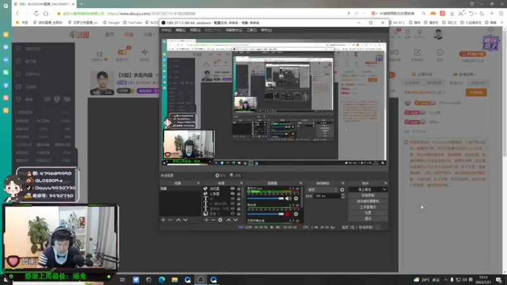Open the 工具(T) menu in OBS
This screenshot has height=285, width=507.
[x=252, y=30]
